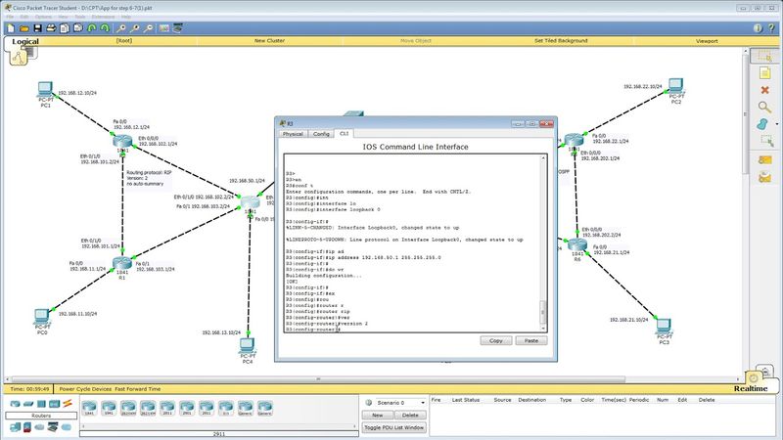This screenshot has height=440, width=783.
Task: Click the Print toolbar icon
Action: (x=51, y=28)
